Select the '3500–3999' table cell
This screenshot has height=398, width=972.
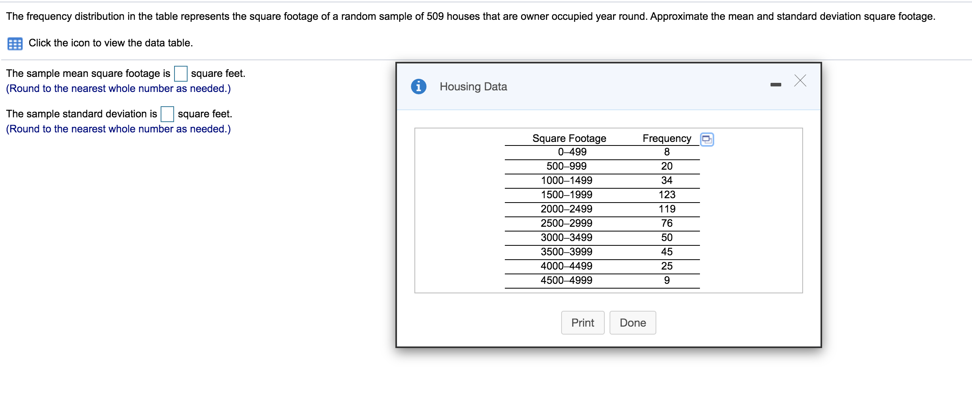tap(566, 252)
